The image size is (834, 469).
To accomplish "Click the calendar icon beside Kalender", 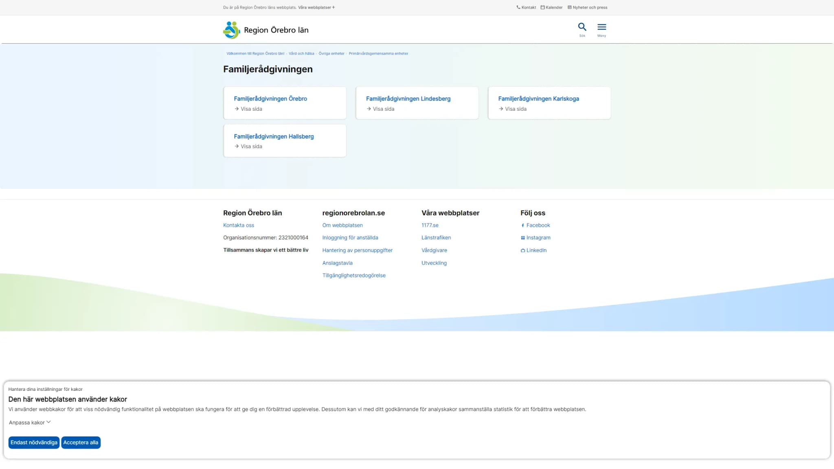I will pos(542,7).
